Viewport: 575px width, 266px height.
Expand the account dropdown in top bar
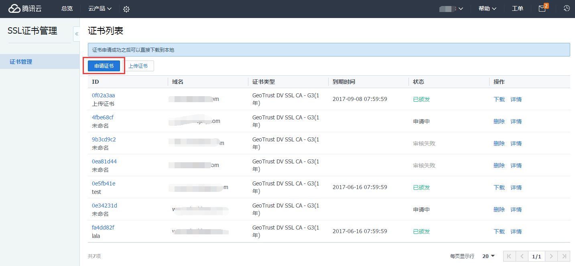tap(451, 8)
